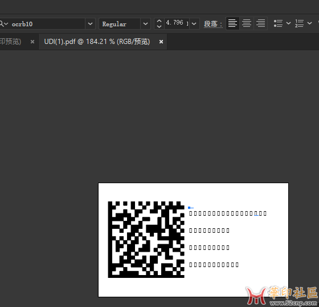Expand bulleted list options arrow
This screenshot has height=307, width=319.
click(288, 23)
